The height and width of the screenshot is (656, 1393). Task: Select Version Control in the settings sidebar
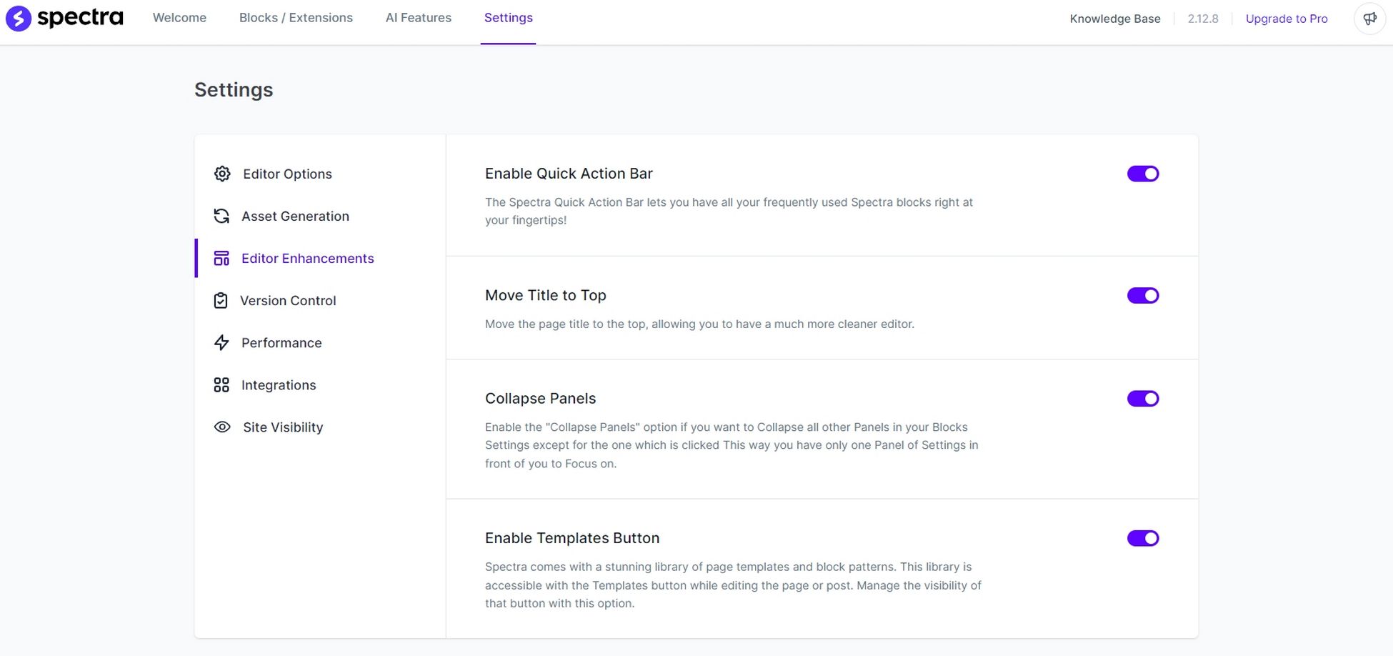288,300
